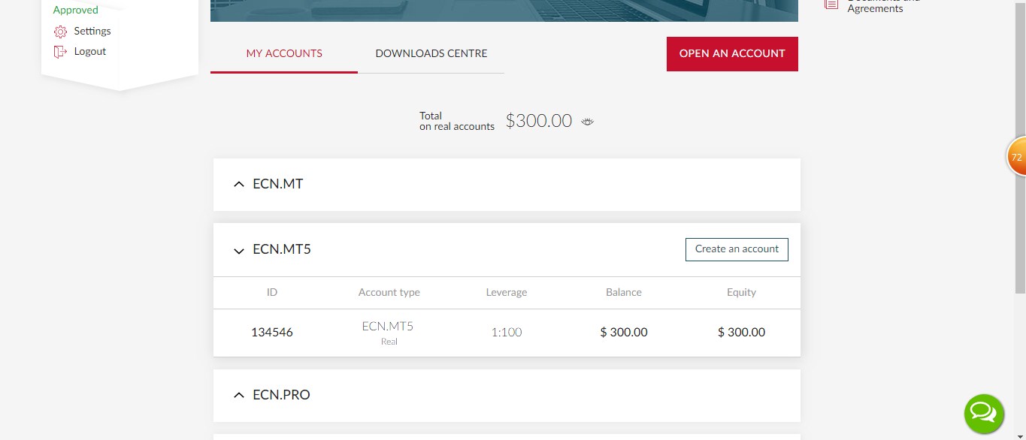Image resolution: width=1026 pixels, height=440 pixels.
Task: Click the ECN.MT heading
Action: (278, 184)
